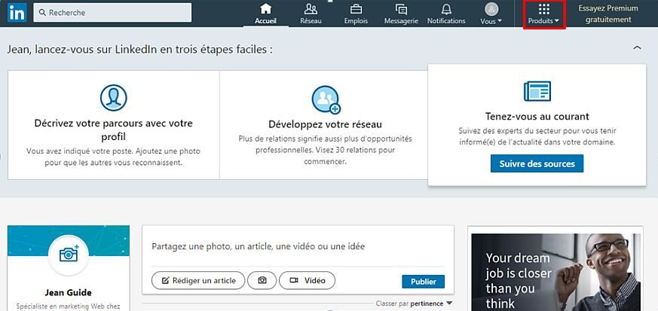Click the blue Publier button

[x=423, y=282]
